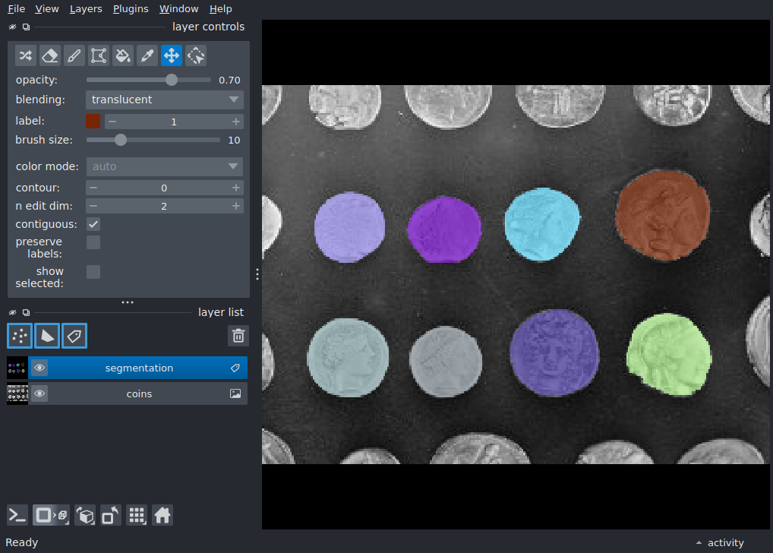
Task: Uncheck the contiguous checkbox
Action: pos(93,224)
